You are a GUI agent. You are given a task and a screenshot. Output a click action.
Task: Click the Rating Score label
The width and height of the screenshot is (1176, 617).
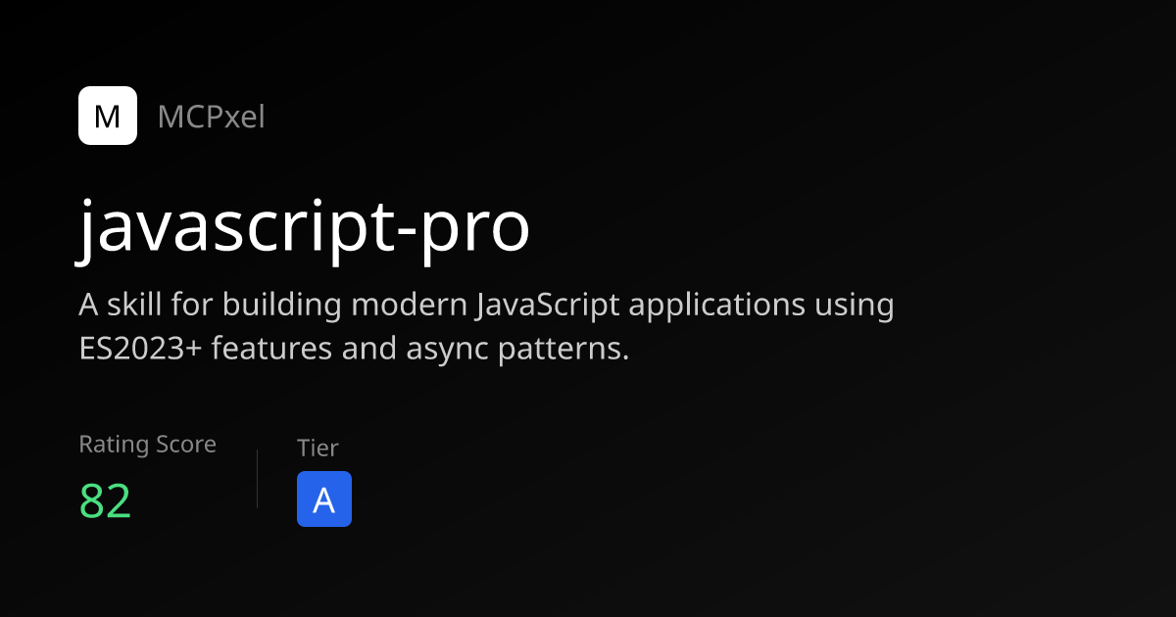(147, 445)
